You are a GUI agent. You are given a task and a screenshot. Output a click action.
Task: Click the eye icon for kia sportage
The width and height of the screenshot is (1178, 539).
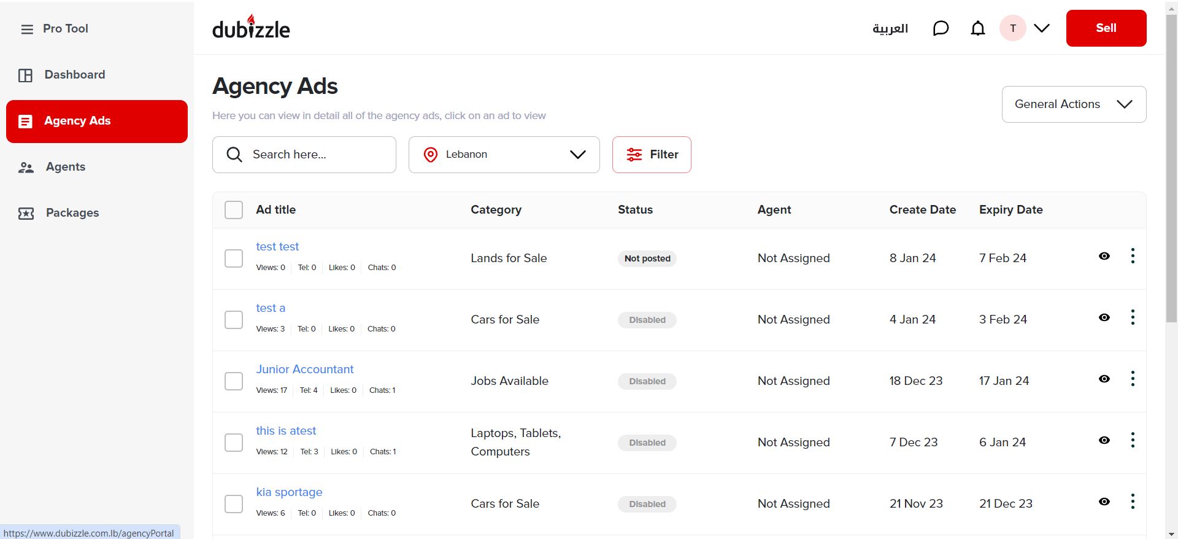(1104, 502)
